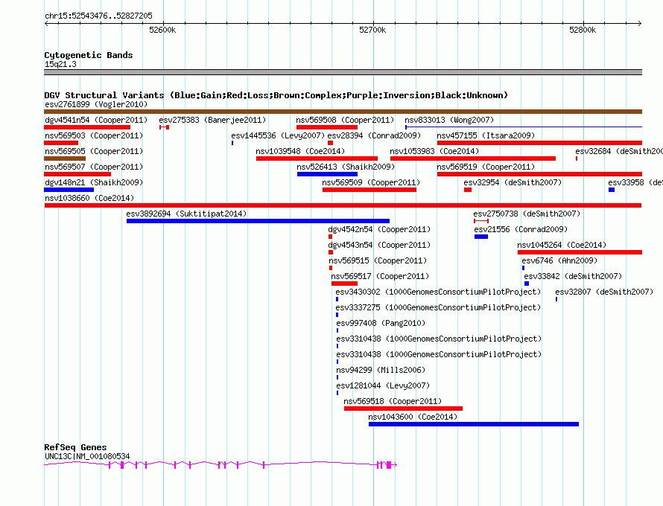Select the nsv569517 (Cooper2011) label

(x=380, y=276)
